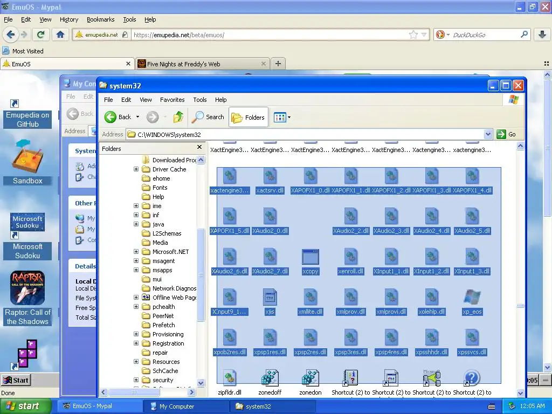Open the address bar dropdown

pos(488,134)
